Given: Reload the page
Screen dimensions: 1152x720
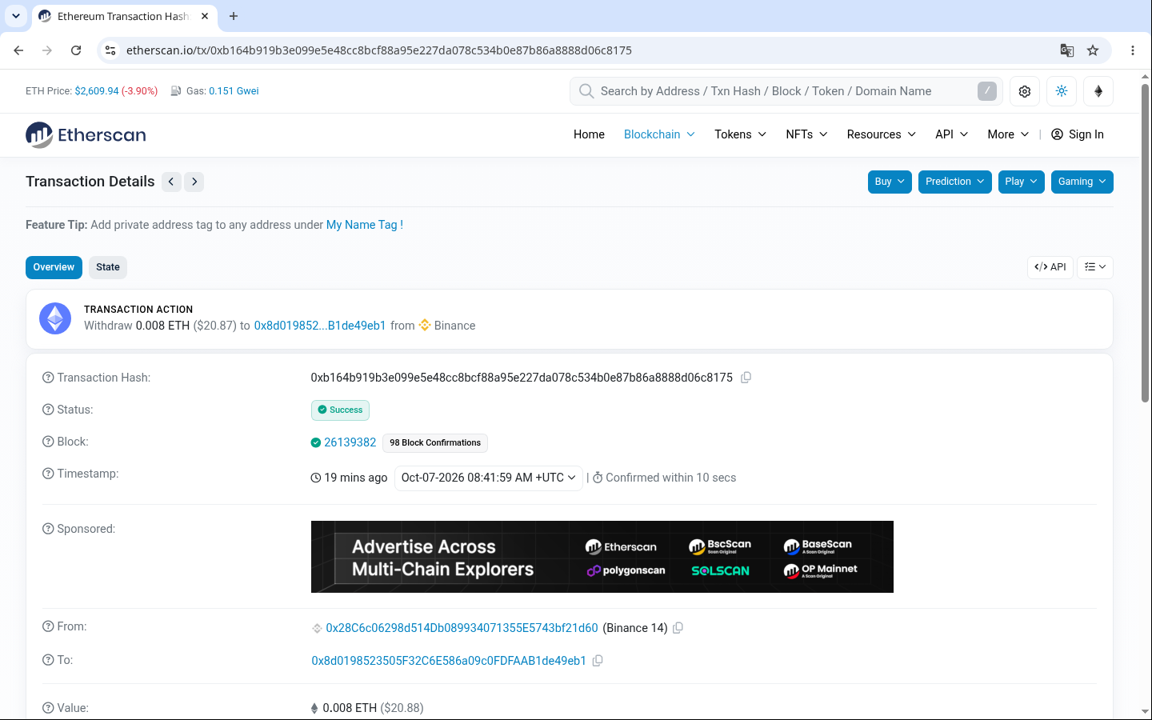Looking at the screenshot, I should click(x=76, y=50).
